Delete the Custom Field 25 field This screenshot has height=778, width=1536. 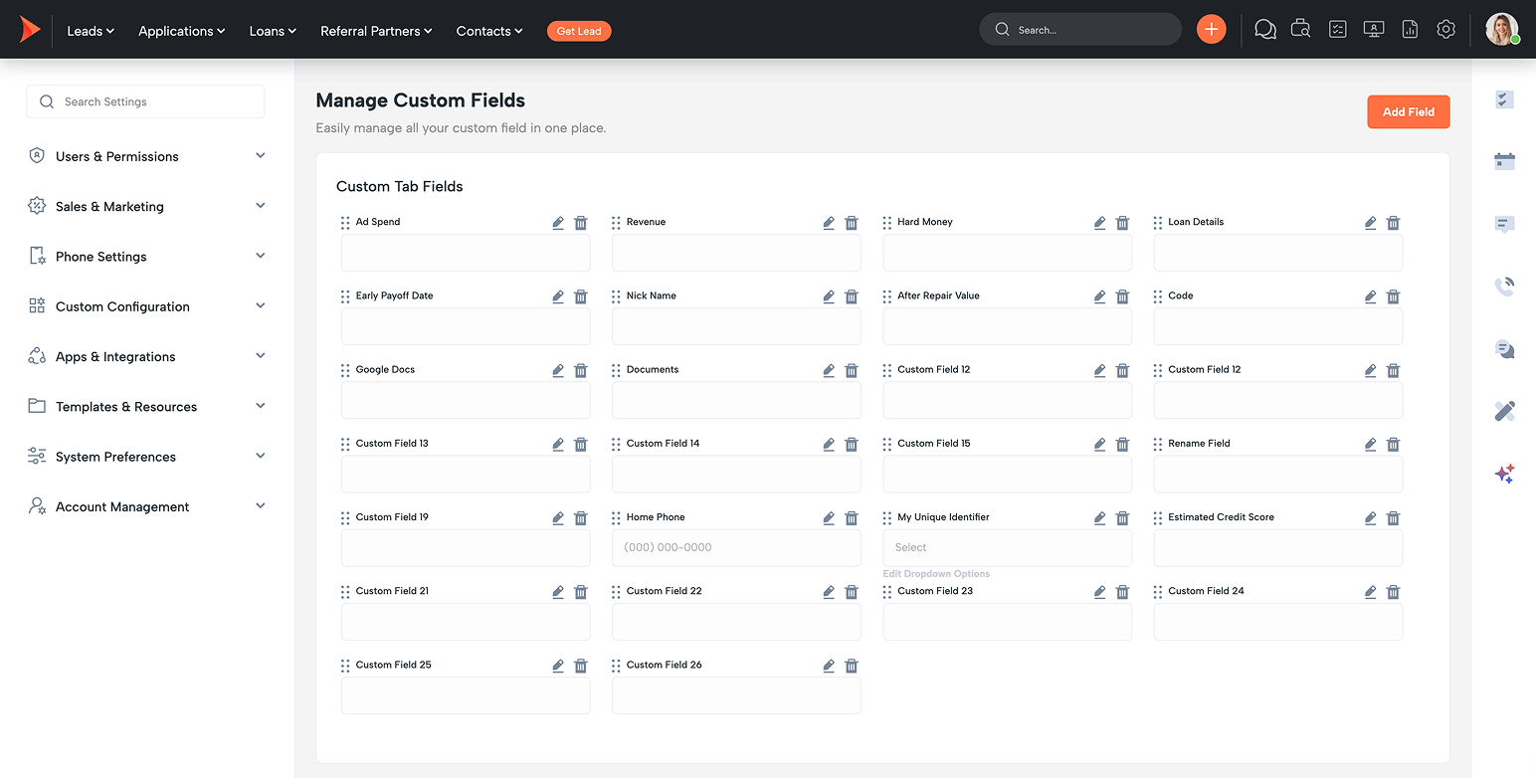pyautogui.click(x=581, y=666)
